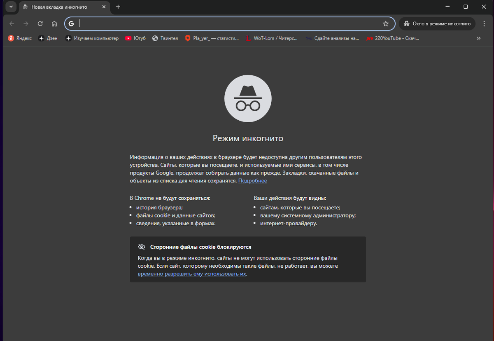Bookmark this tab with the star icon
Viewport: 494px width, 341px height.
(x=386, y=24)
